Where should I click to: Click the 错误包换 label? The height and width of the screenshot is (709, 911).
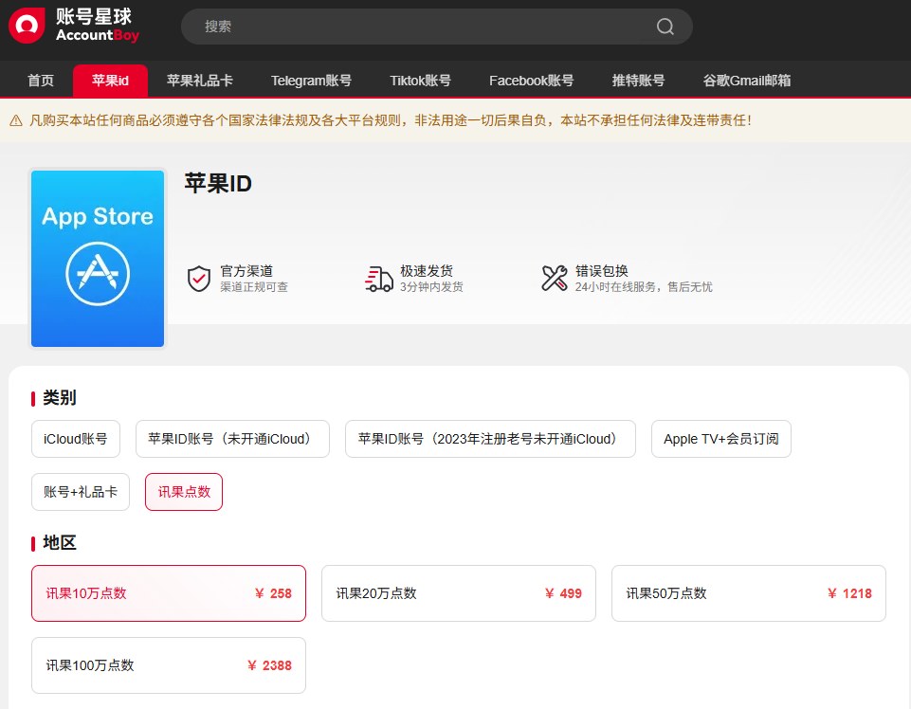pos(602,271)
